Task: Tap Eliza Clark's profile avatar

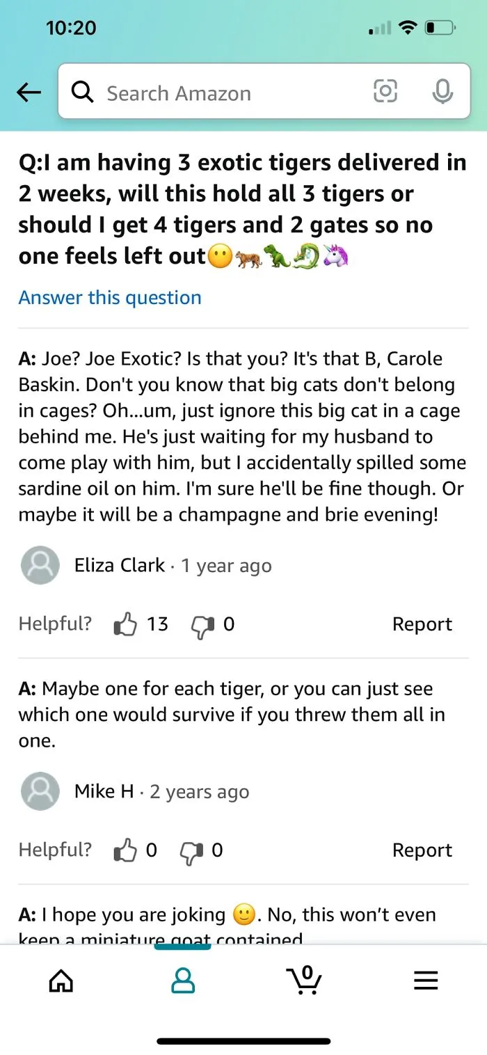Action: (x=40, y=565)
